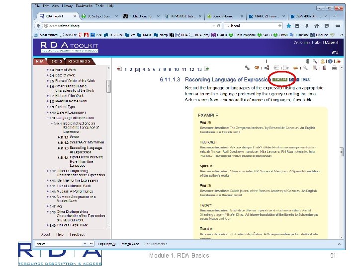The height and width of the screenshot is (268, 358).
Task: Open the Class Proposal bookmark
Action: pos(242,35)
